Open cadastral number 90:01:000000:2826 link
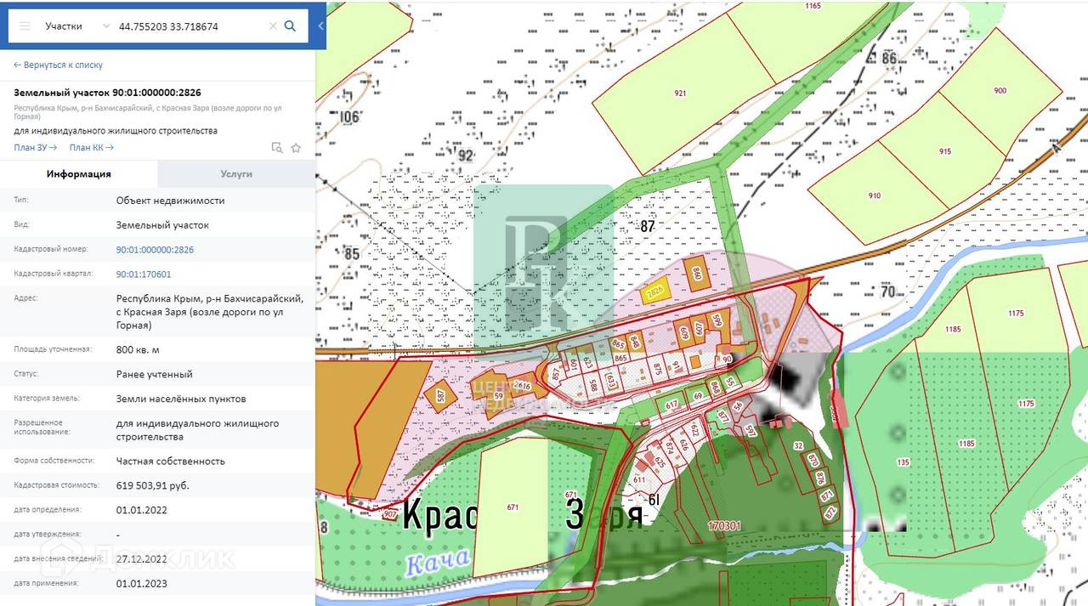 (155, 250)
